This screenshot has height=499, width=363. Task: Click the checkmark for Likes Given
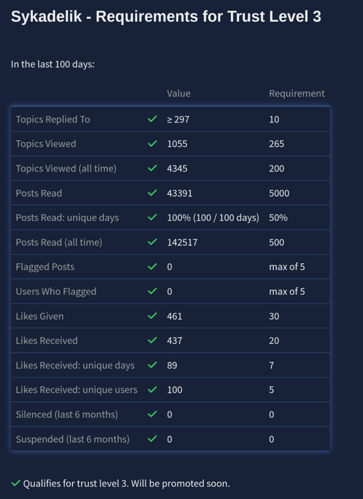point(153,316)
